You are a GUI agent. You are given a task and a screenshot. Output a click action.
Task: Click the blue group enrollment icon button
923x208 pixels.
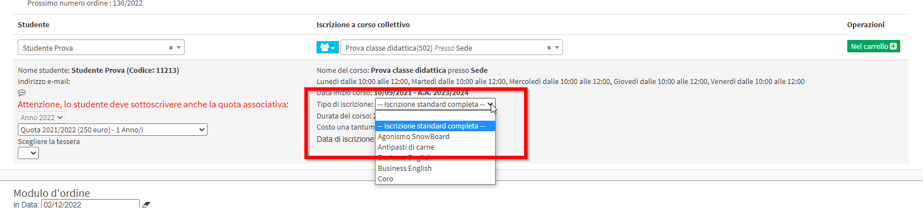point(327,48)
